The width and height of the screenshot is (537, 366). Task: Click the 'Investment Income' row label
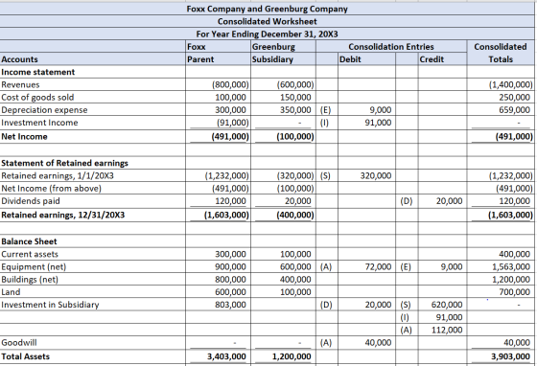[39, 123]
